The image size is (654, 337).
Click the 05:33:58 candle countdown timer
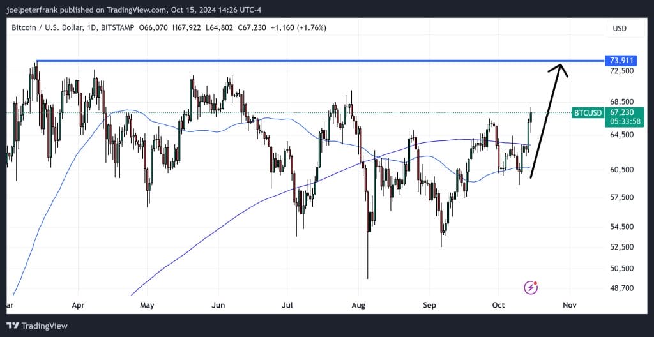(622, 121)
